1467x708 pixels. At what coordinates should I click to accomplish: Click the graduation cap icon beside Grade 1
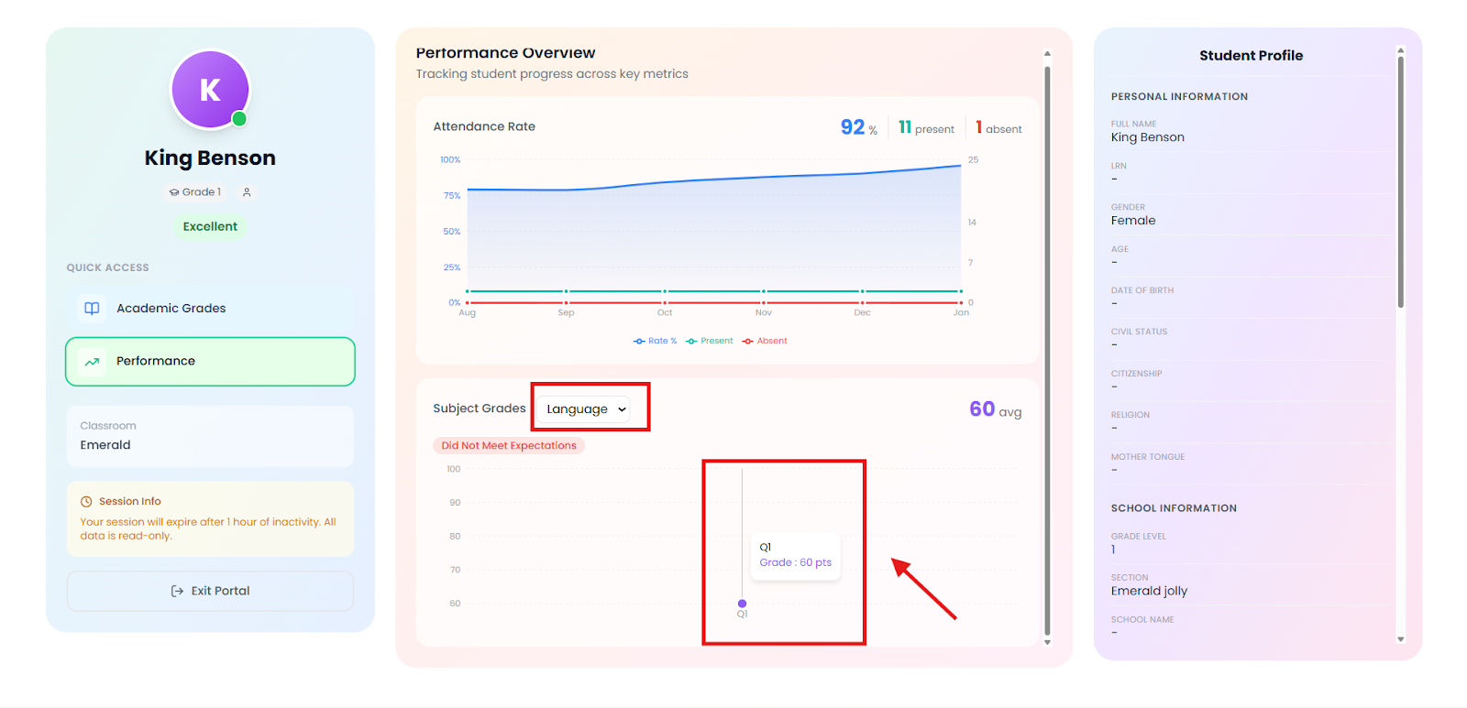coord(174,192)
